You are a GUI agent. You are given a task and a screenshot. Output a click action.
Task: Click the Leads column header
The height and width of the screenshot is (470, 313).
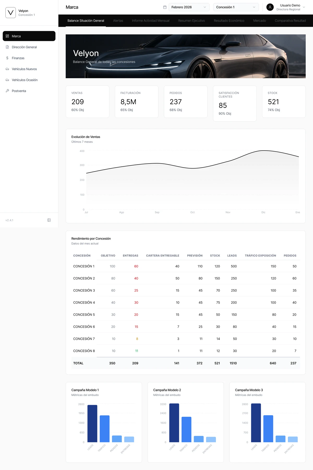(x=232, y=256)
